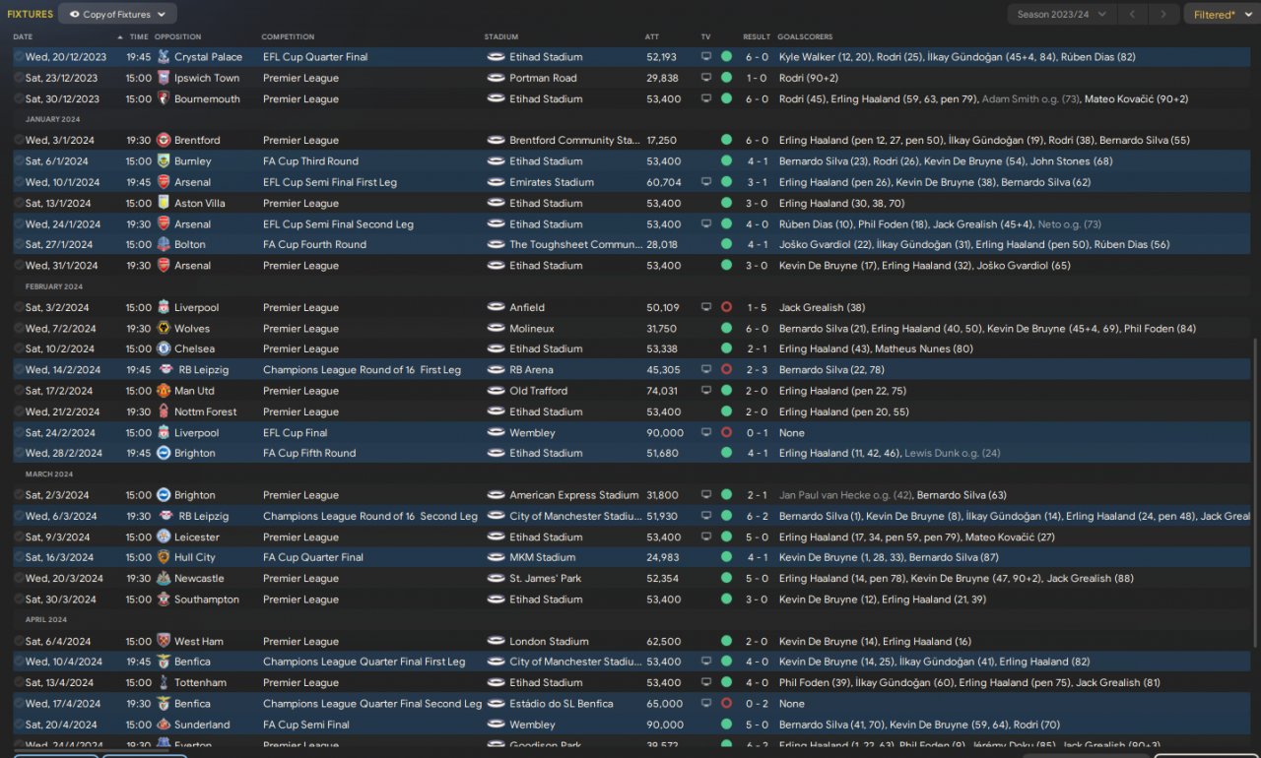Click the Bolton club badge
The width and height of the screenshot is (1261, 758).
coord(164,245)
